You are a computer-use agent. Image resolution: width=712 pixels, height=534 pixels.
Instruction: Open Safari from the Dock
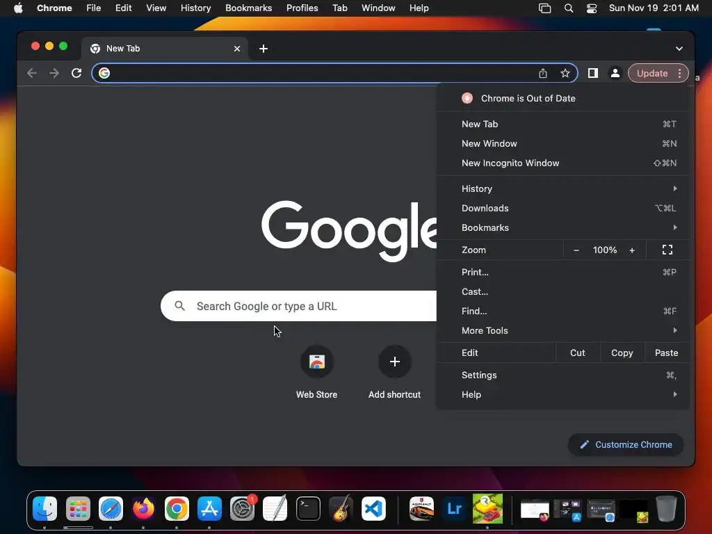click(x=111, y=508)
